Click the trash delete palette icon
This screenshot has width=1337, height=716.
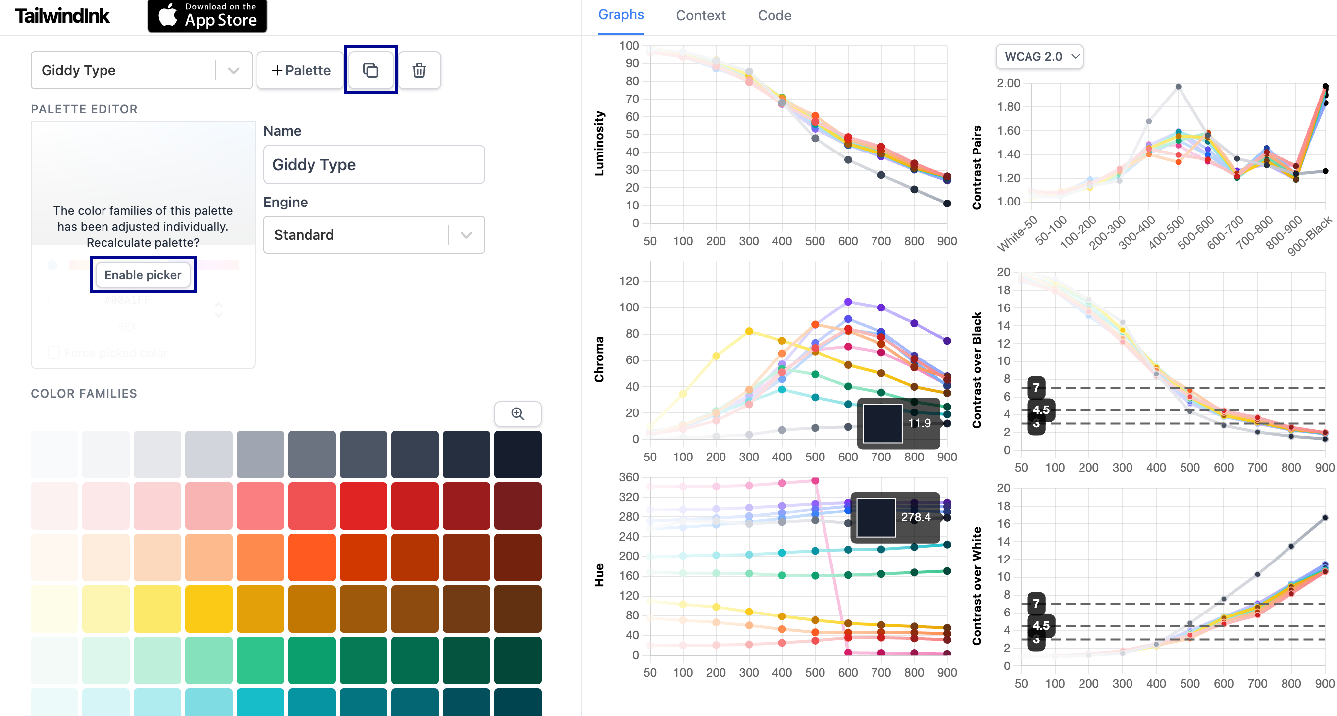click(x=419, y=70)
